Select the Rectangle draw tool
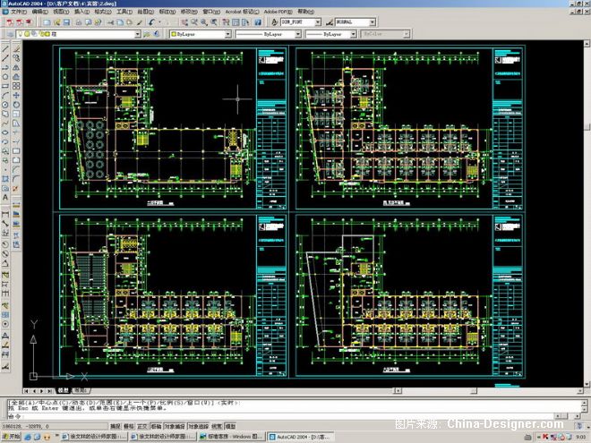The height and width of the screenshot is (443, 591). tap(5, 86)
